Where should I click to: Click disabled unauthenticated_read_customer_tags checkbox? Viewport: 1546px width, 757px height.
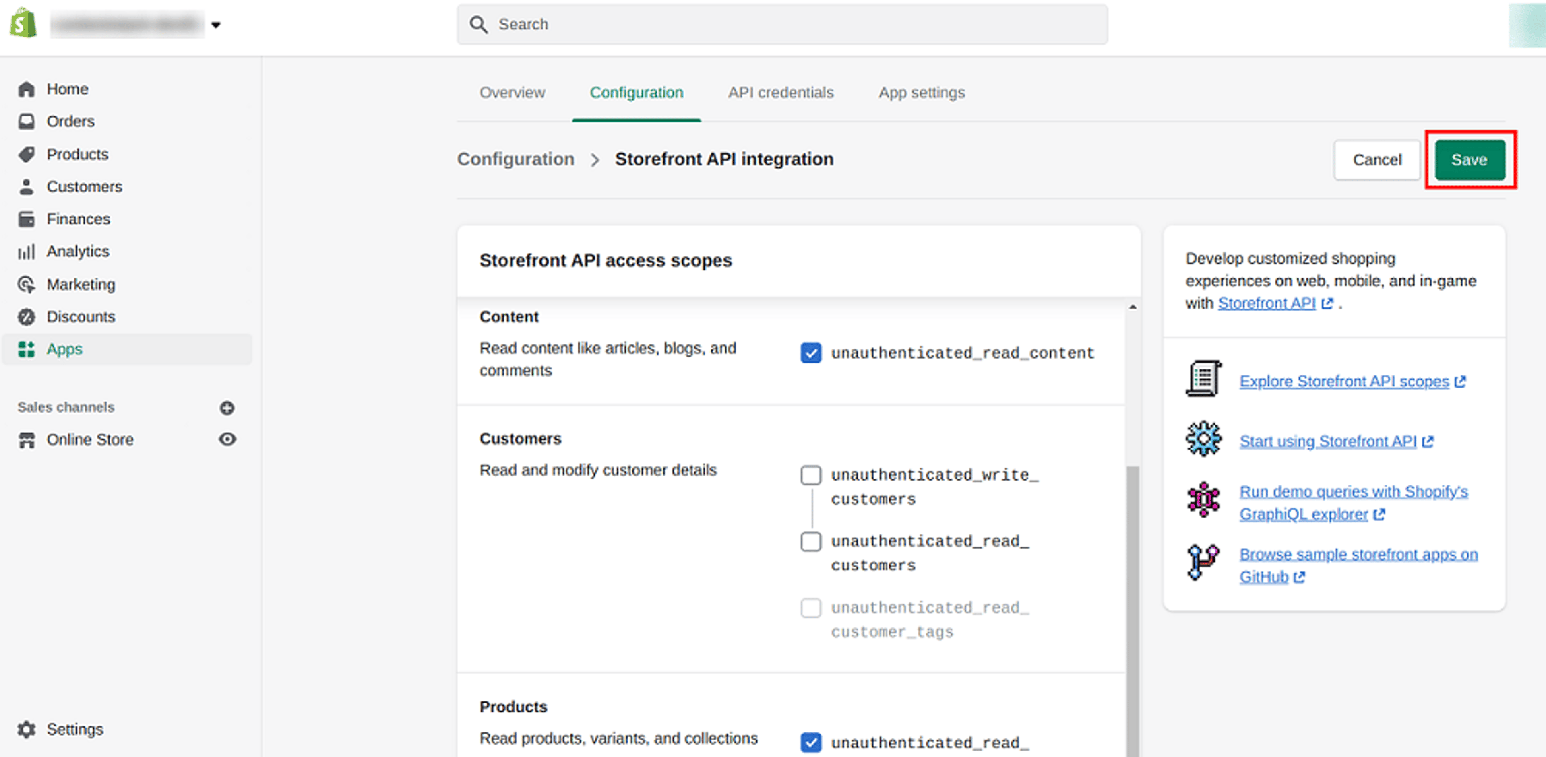pyautogui.click(x=810, y=608)
